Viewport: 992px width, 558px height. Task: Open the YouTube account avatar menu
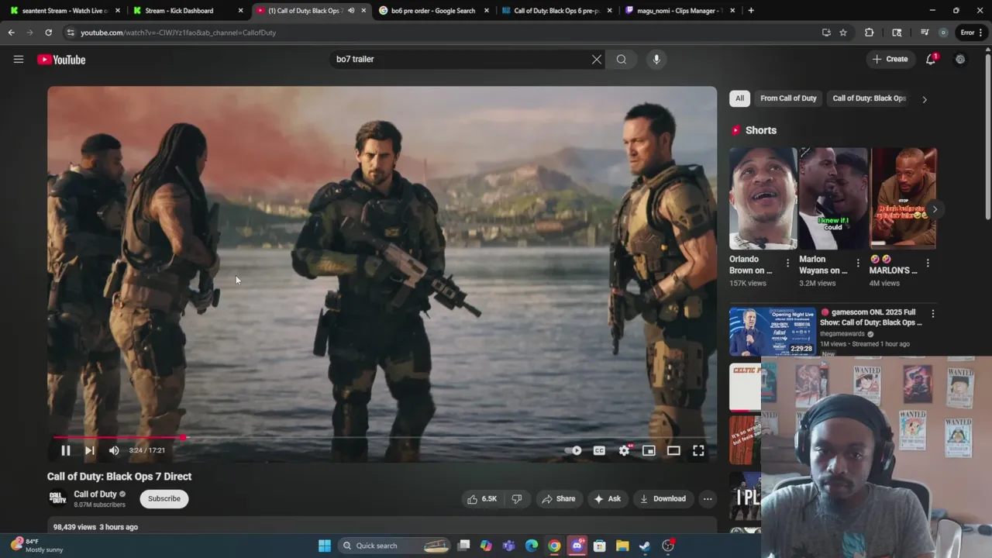tap(960, 60)
